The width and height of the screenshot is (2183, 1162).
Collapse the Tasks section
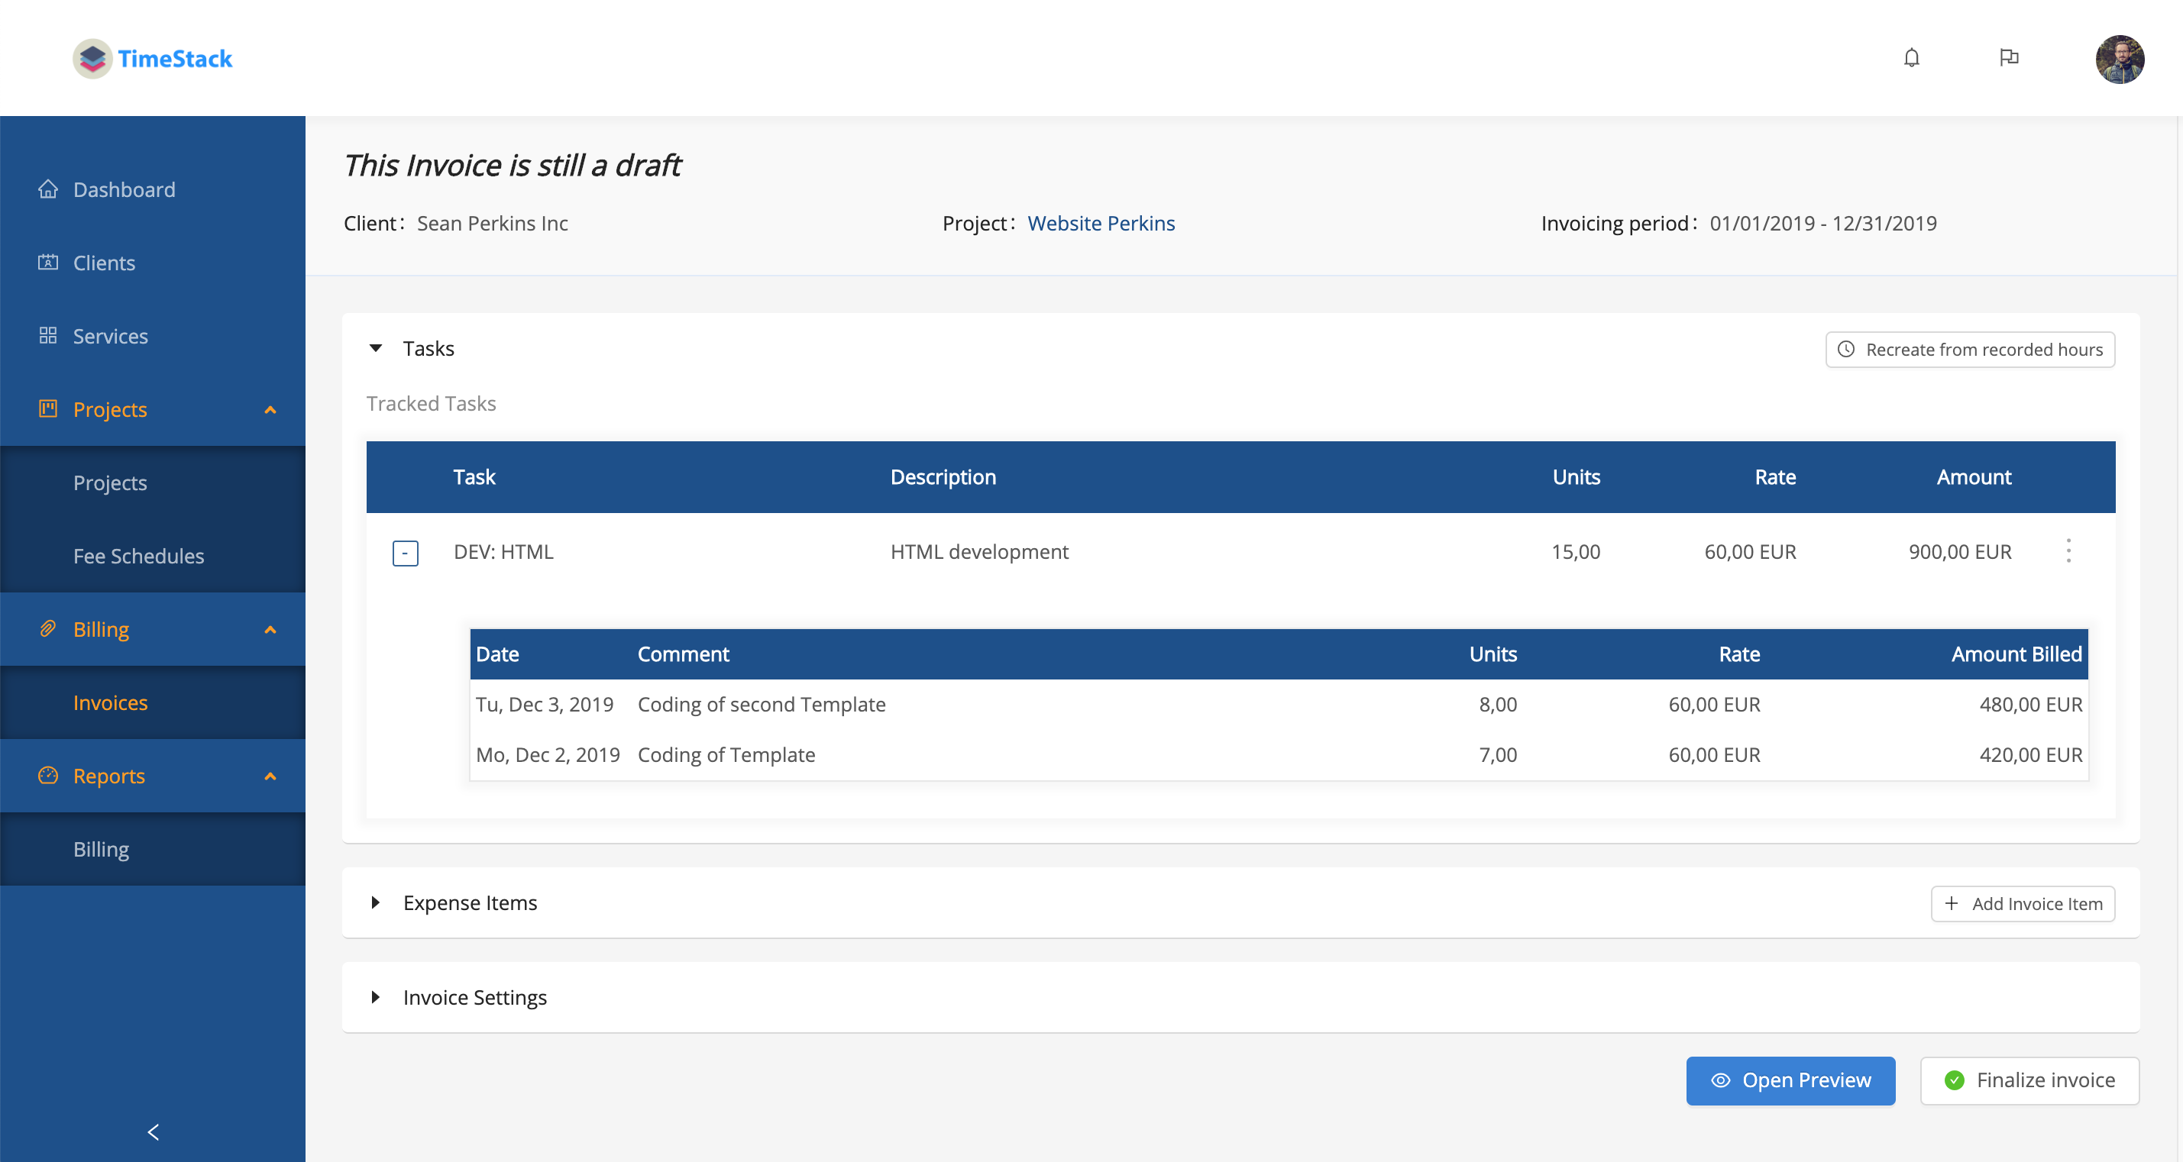[x=377, y=348]
